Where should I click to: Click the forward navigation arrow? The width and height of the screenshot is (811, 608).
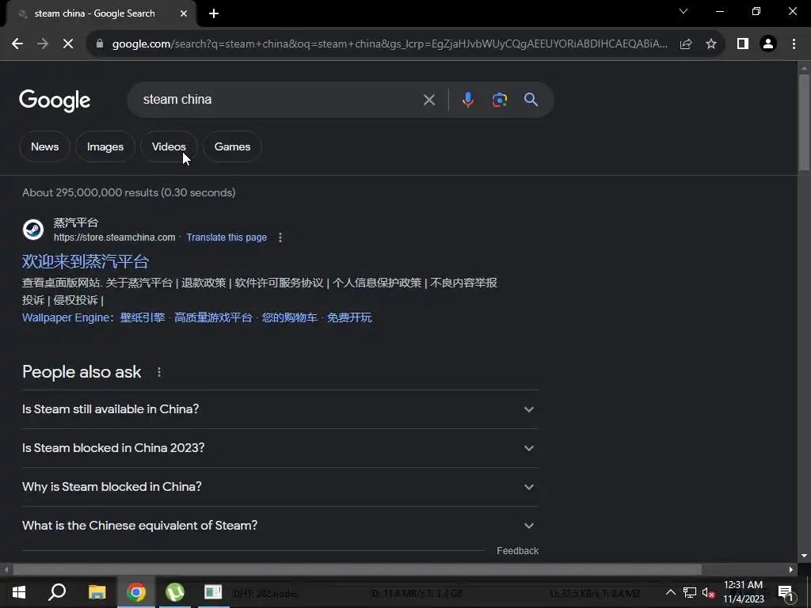[x=43, y=44]
